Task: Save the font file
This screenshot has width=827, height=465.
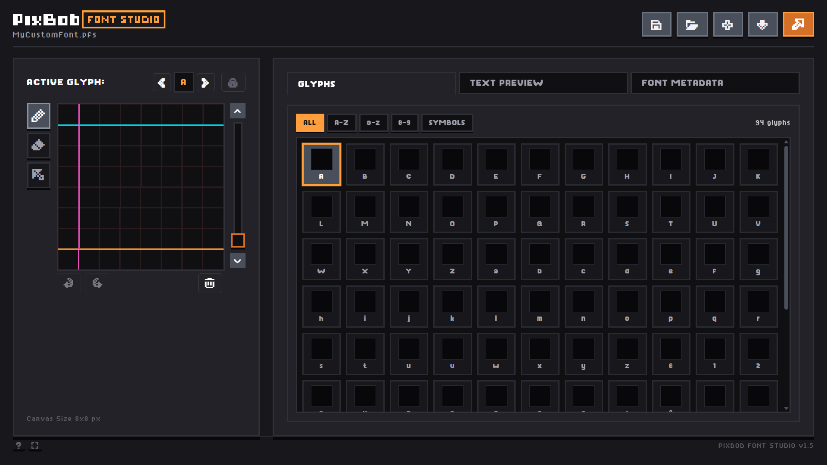Action: 656,25
